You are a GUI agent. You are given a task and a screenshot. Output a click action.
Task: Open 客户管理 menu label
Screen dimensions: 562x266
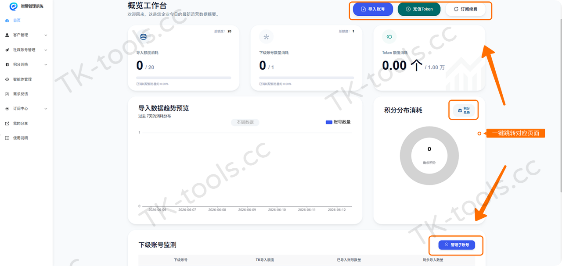coord(21,35)
